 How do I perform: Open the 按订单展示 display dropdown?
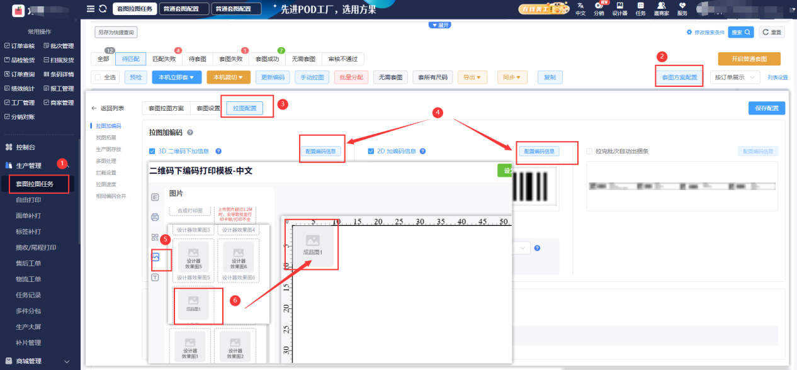[x=735, y=77]
